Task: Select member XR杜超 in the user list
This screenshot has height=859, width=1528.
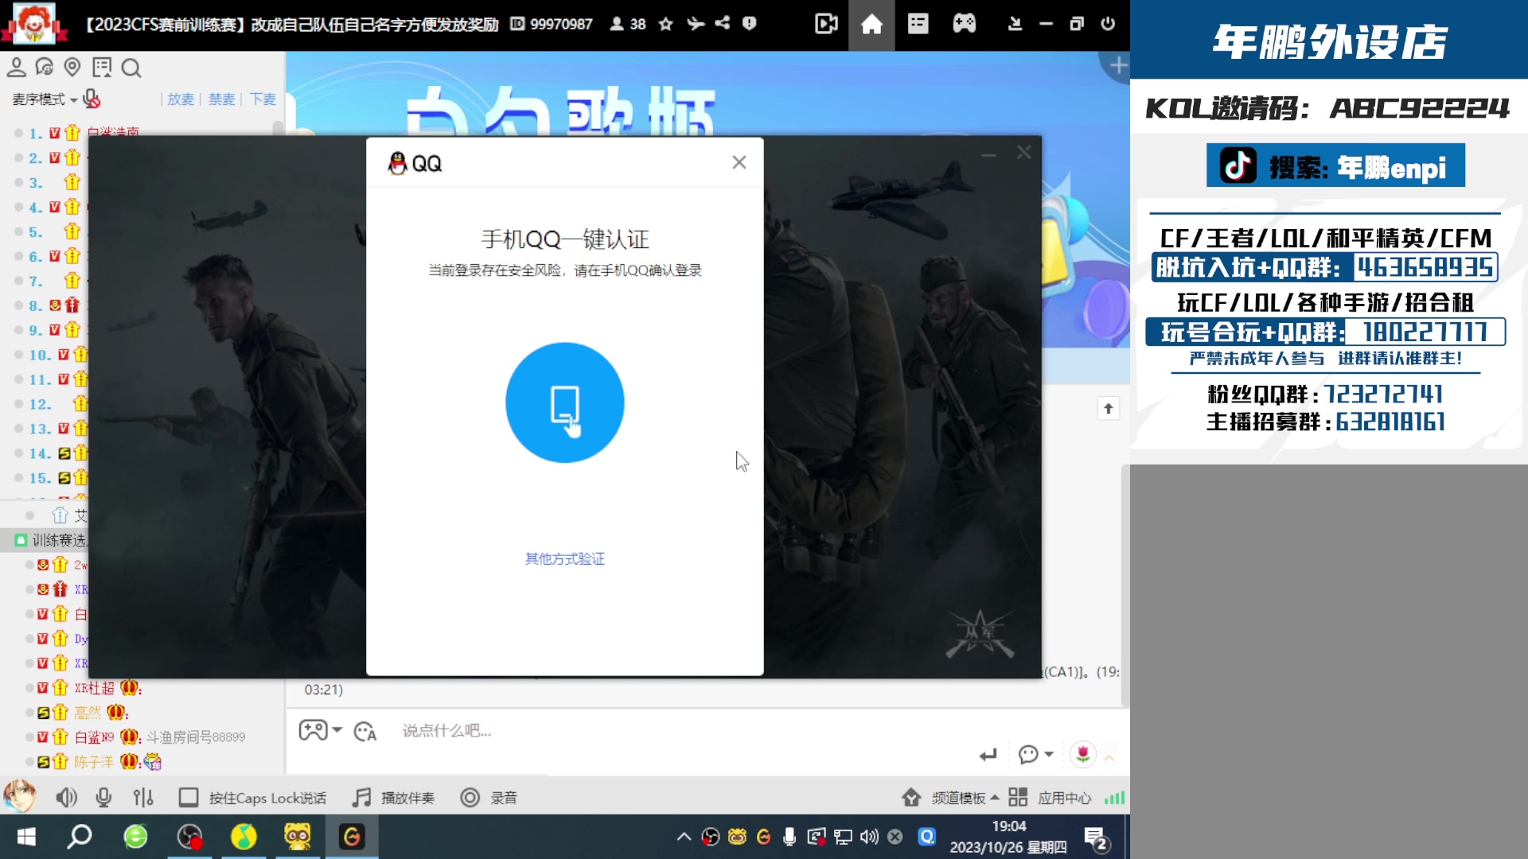Action: pyautogui.click(x=95, y=688)
